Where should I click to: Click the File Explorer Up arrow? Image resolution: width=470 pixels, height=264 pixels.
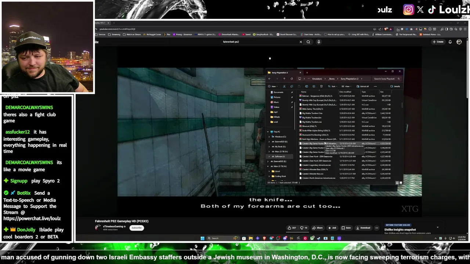coord(284,79)
